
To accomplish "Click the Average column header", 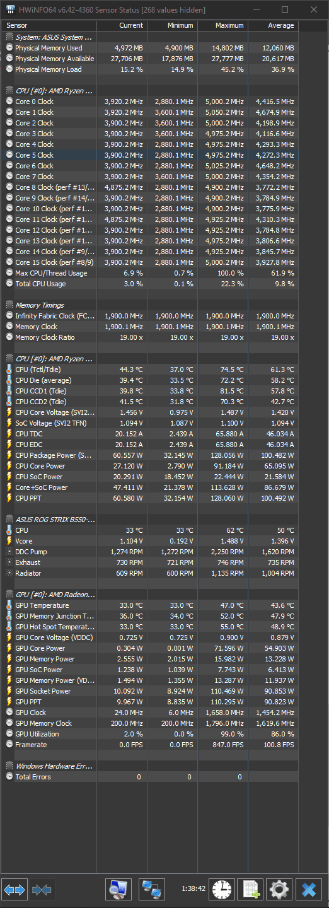I will click(274, 25).
